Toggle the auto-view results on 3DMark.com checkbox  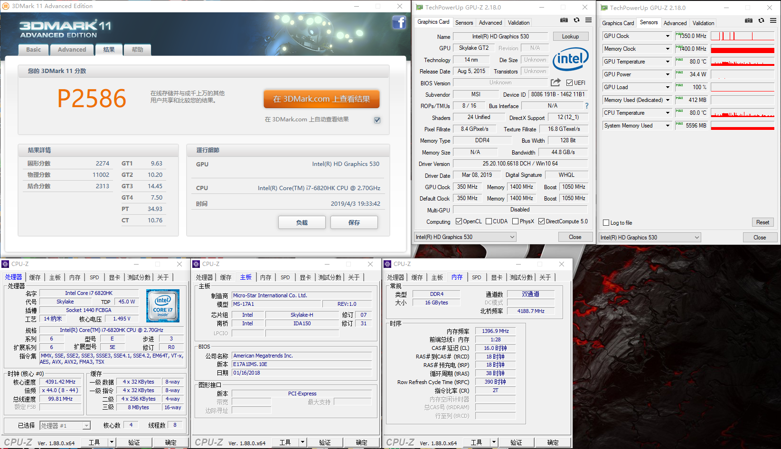click(x=377, y=120)
